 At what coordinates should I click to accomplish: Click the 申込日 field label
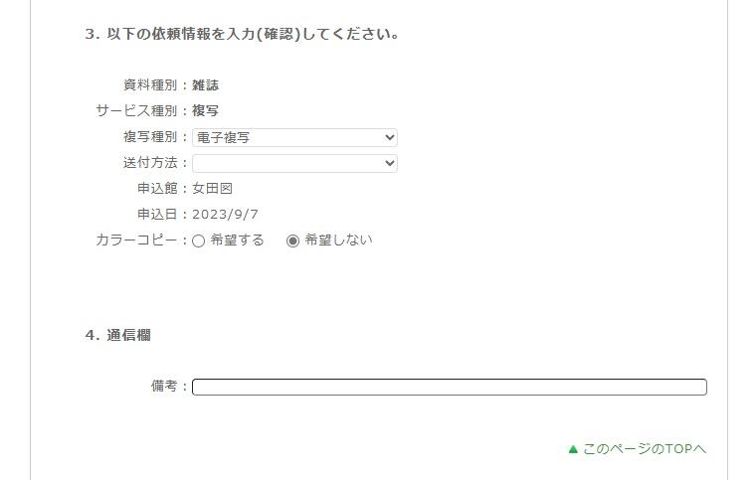[x=157, y=214]
